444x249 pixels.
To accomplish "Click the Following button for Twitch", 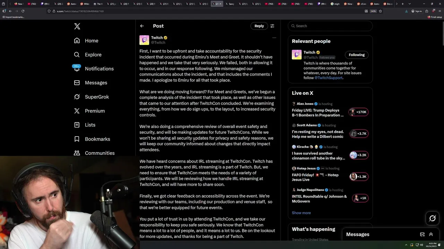I will [x=357, y=55].
